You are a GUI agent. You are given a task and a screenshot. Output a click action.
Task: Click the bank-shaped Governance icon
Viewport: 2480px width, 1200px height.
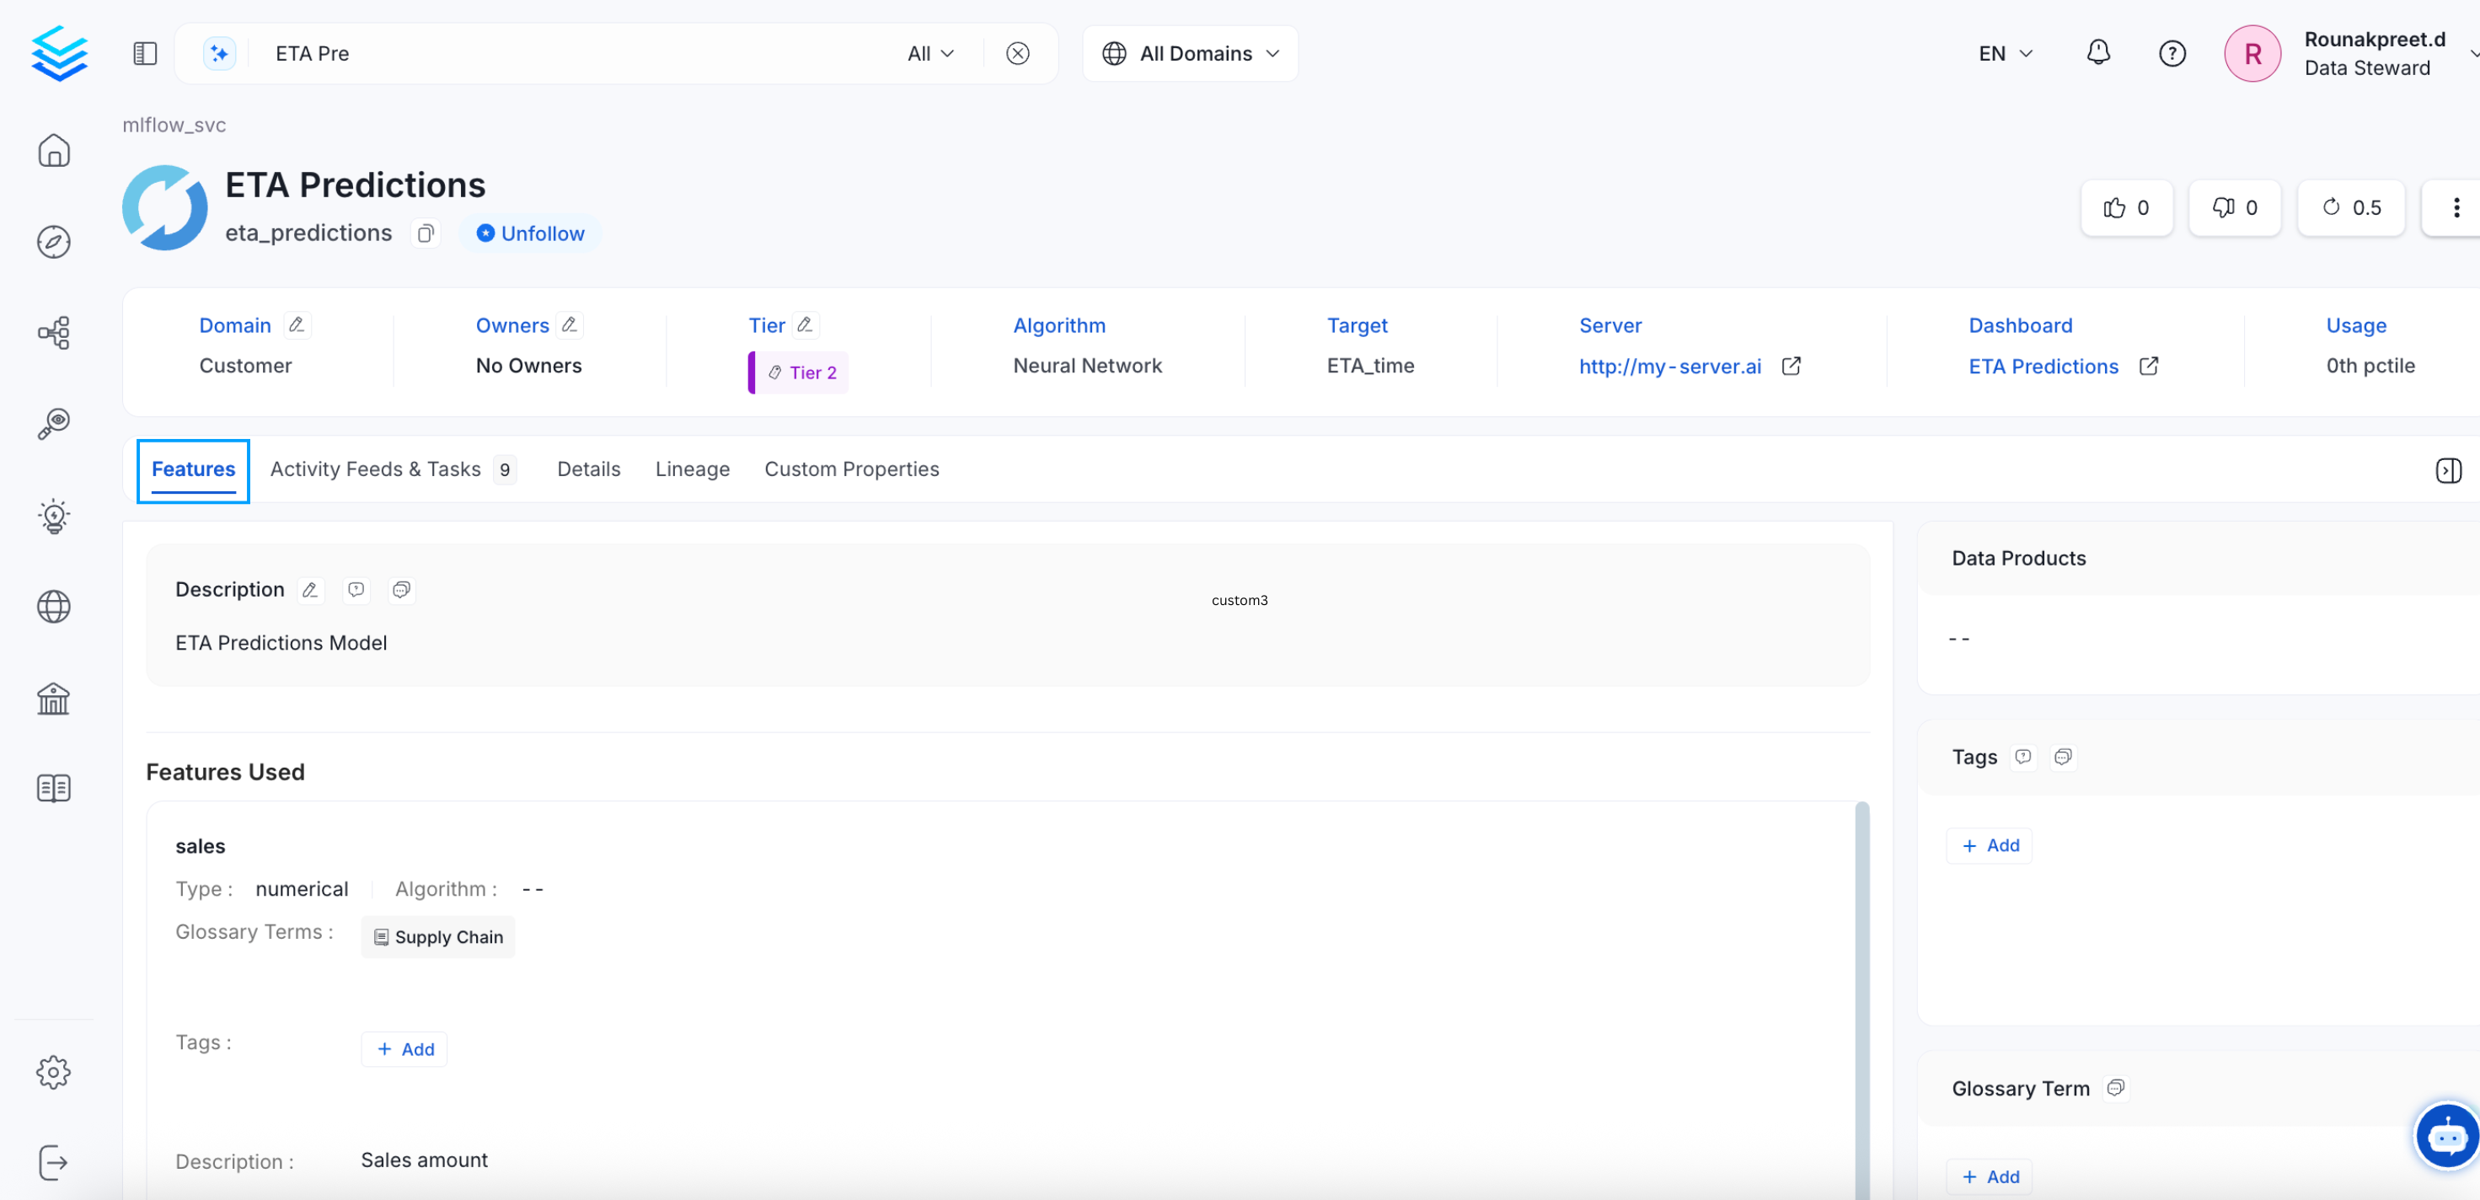tap(53, 699)
